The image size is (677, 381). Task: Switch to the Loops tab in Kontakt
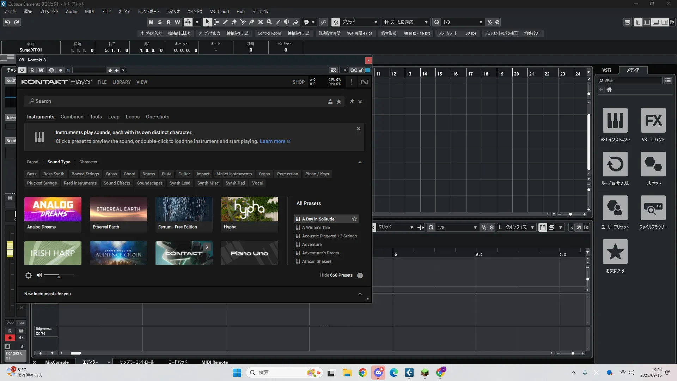[x=133, y=117]
